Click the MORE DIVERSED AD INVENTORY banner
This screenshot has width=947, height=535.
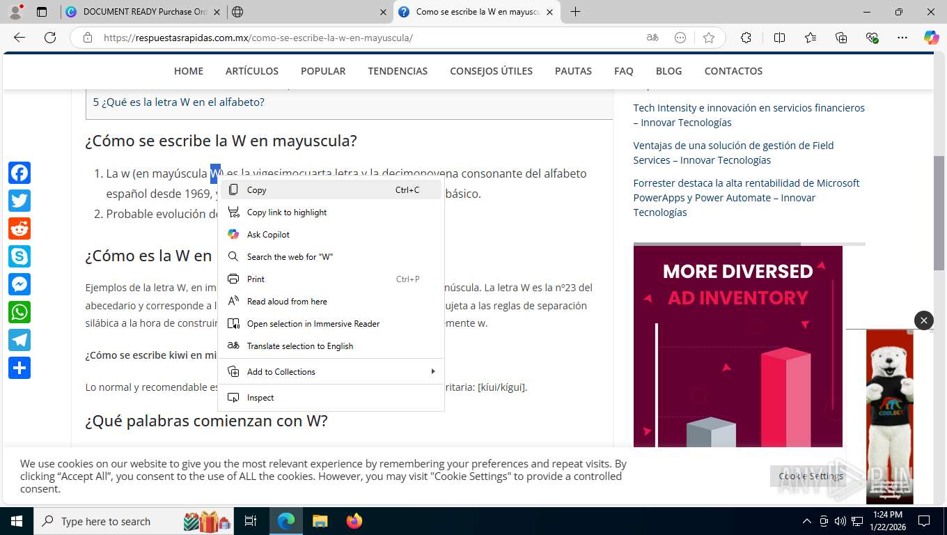738,346
